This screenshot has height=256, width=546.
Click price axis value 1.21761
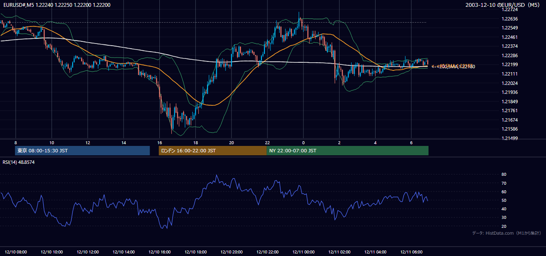tap(511, 111)
